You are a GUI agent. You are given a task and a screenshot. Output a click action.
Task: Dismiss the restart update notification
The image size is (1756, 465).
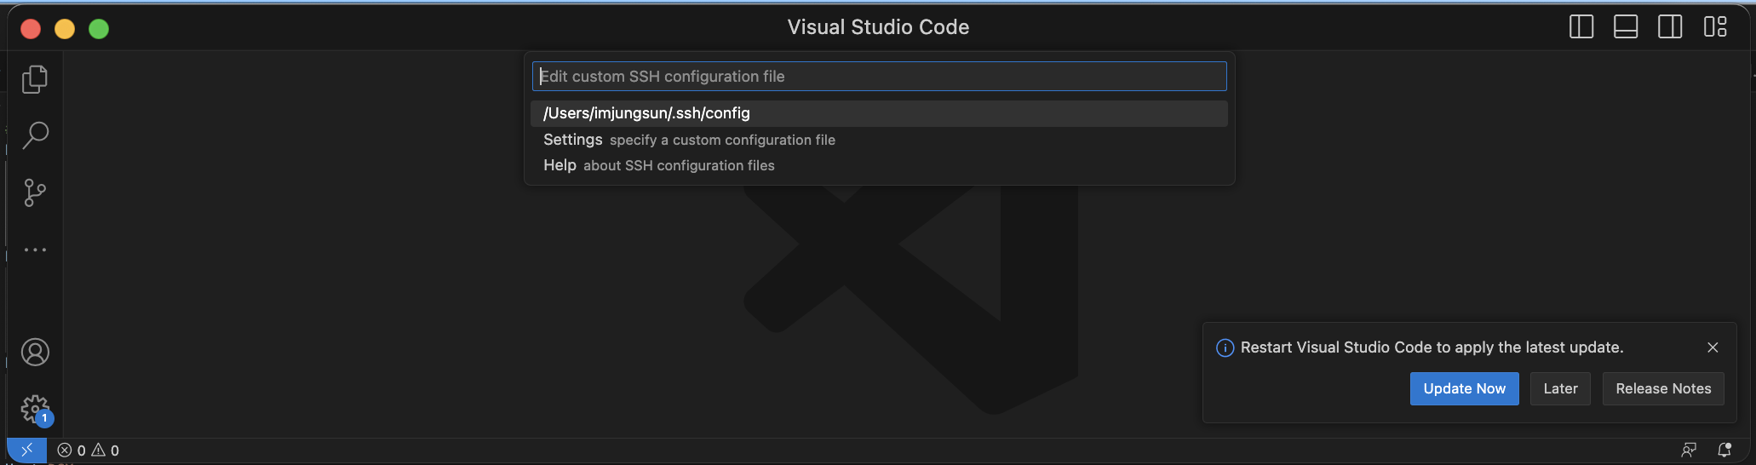pyautogui.click(x=1713, y=347)
